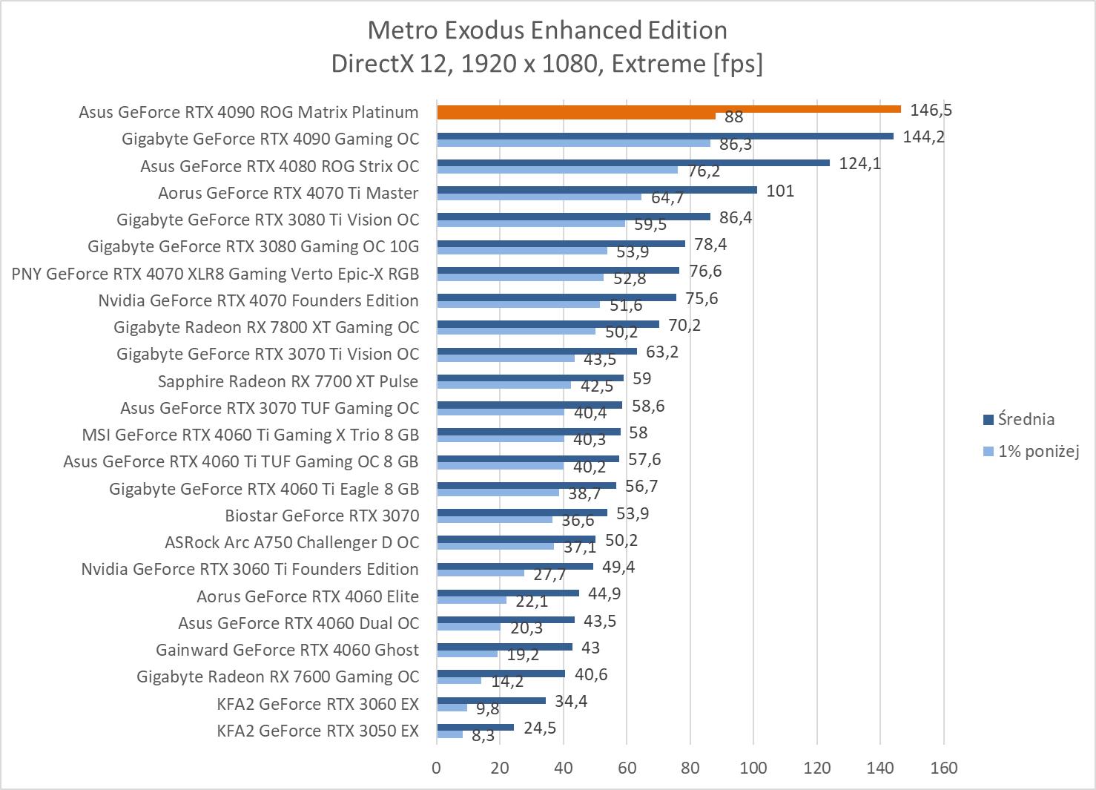1096x790 pixels.
Task: Select the Gigabyte Radeon RX 7600 Gaming label
Action: tap(277, 677)
